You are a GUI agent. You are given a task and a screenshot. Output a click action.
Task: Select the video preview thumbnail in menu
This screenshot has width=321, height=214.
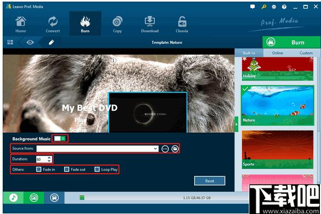[x=148, y=113]
